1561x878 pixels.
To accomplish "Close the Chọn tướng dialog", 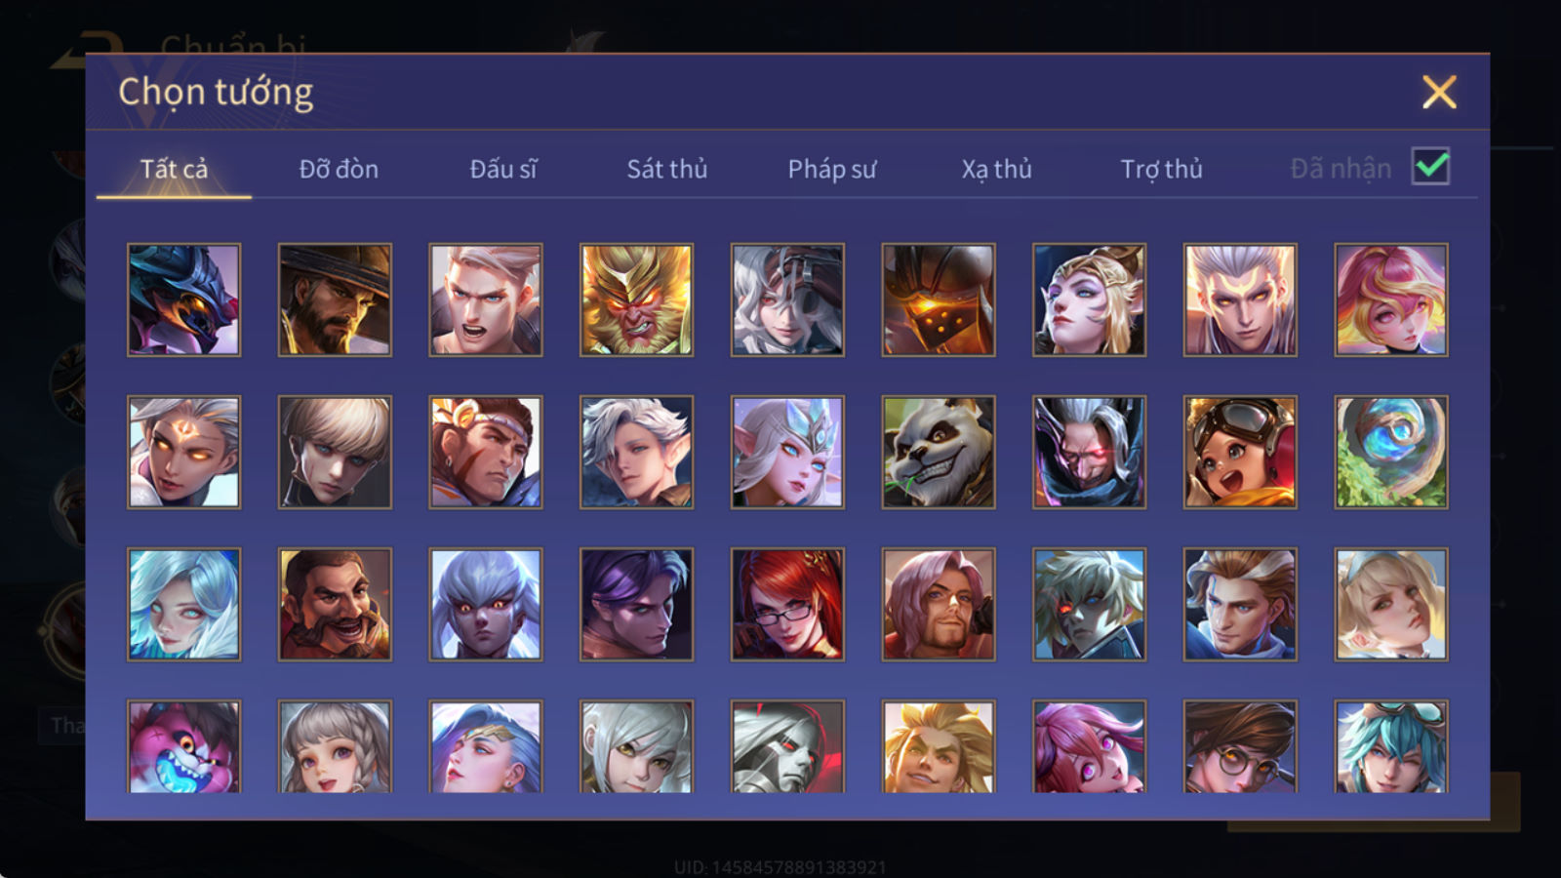I will 1439,93.
